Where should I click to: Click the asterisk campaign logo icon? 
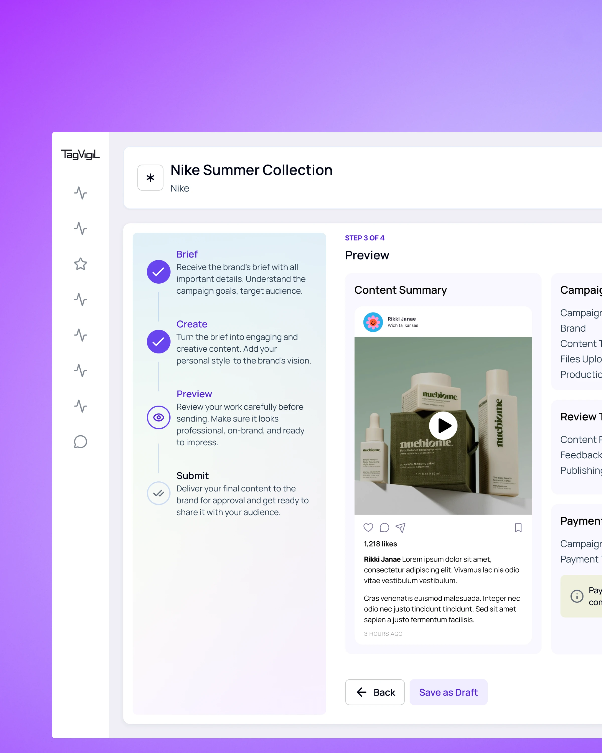pos(150,178)
